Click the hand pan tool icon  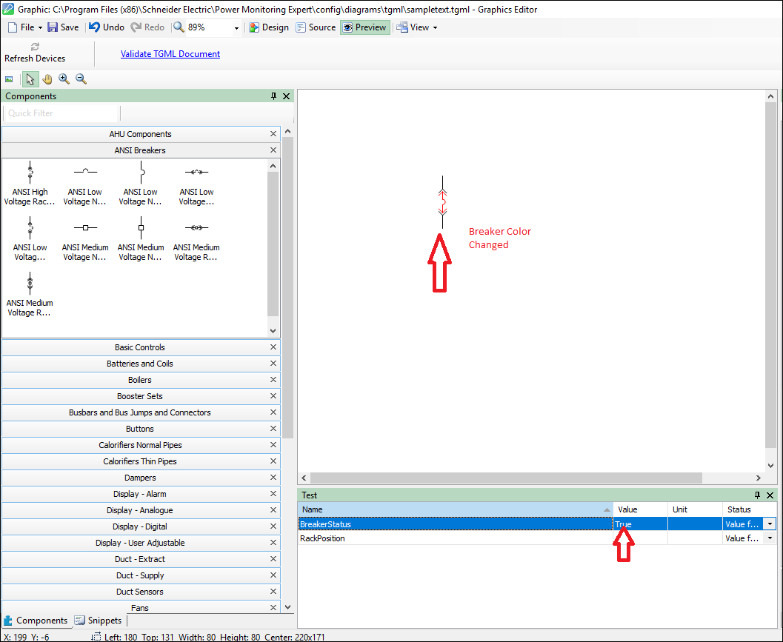pos(47,79)
